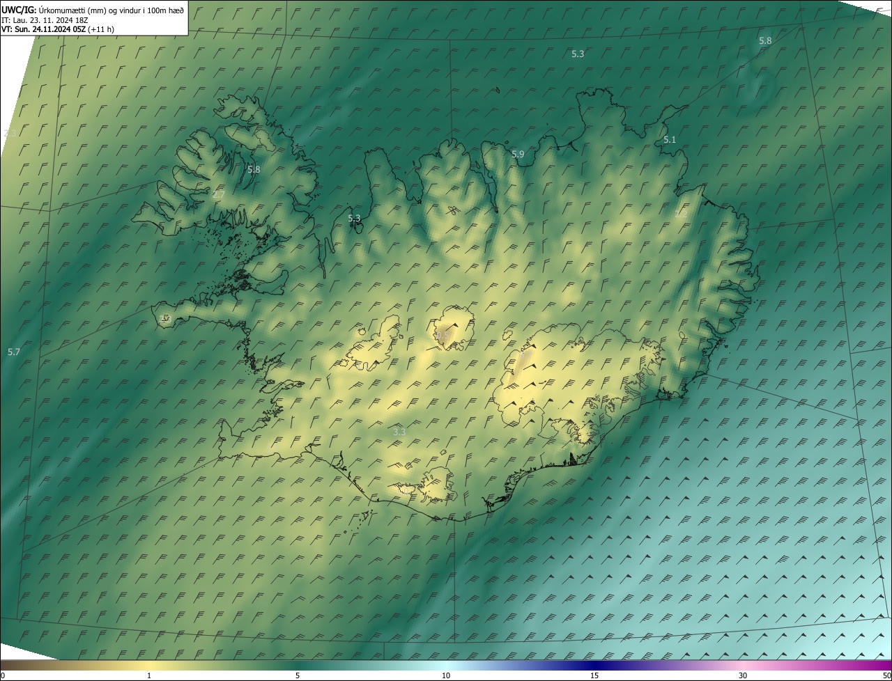Click the 5.1 value in the northeast
892x681 pixels.
coord(670,140)
